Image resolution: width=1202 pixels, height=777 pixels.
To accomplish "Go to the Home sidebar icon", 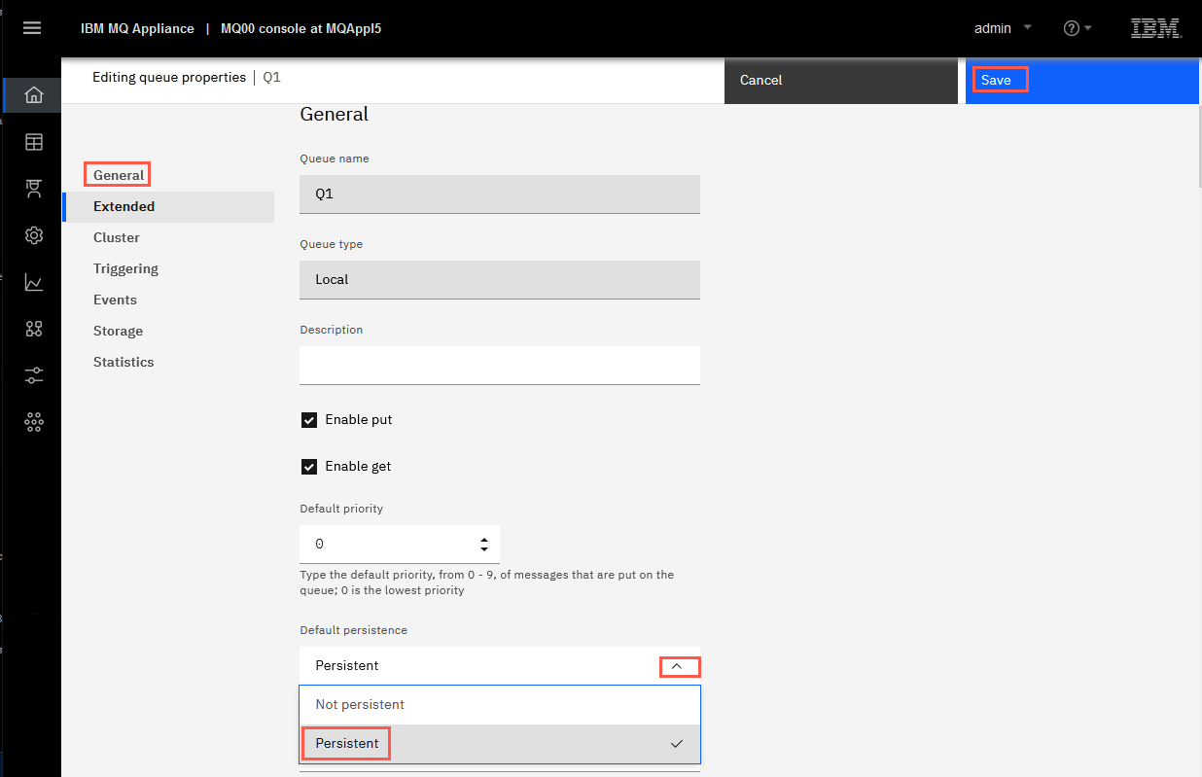I will 34,95.
